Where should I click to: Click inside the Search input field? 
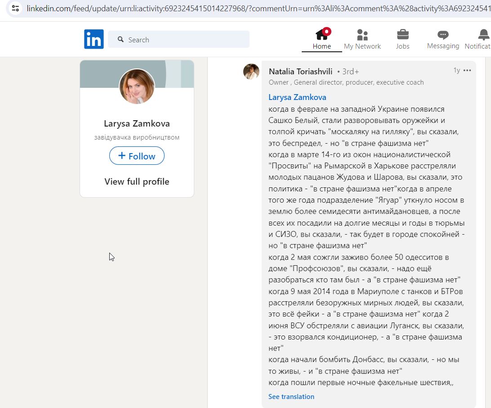pos(180,40)
